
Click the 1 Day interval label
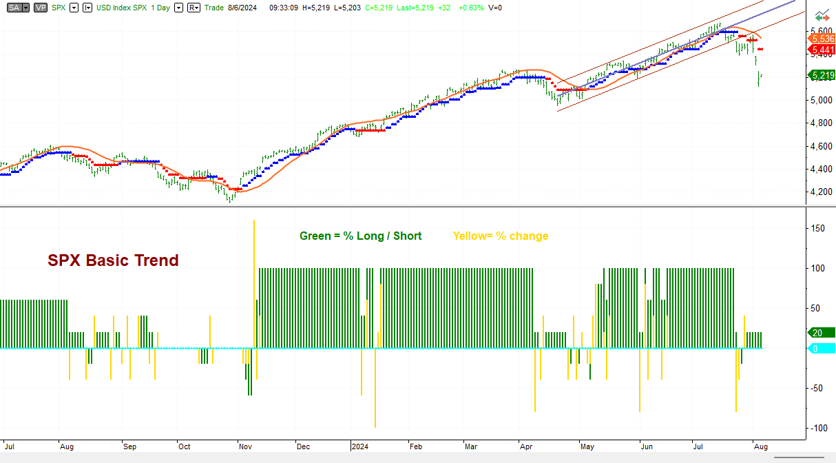pyautogui.click(x=160, y=8)
